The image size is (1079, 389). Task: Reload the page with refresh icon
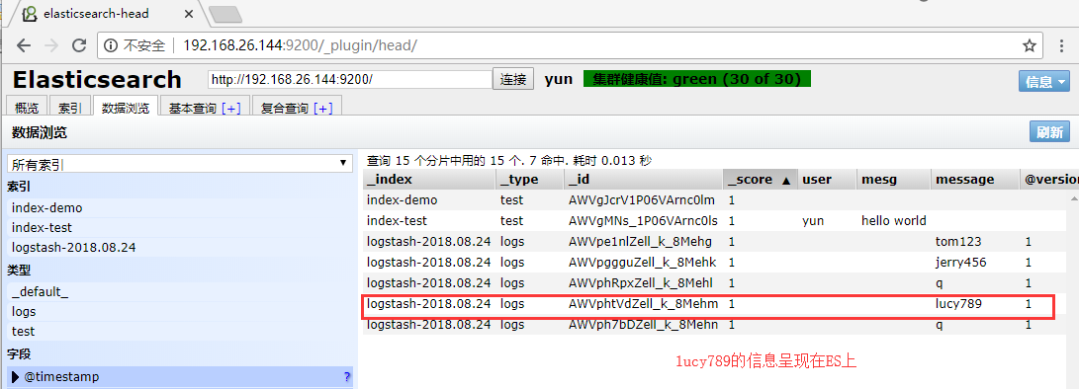tap(79, 46)
